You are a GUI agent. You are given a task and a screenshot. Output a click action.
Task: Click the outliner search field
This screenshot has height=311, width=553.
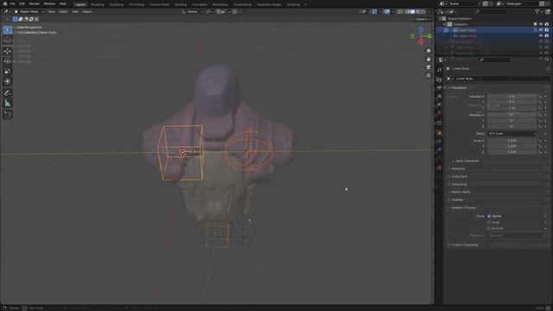pyautogui.click(x=491, y=11)
